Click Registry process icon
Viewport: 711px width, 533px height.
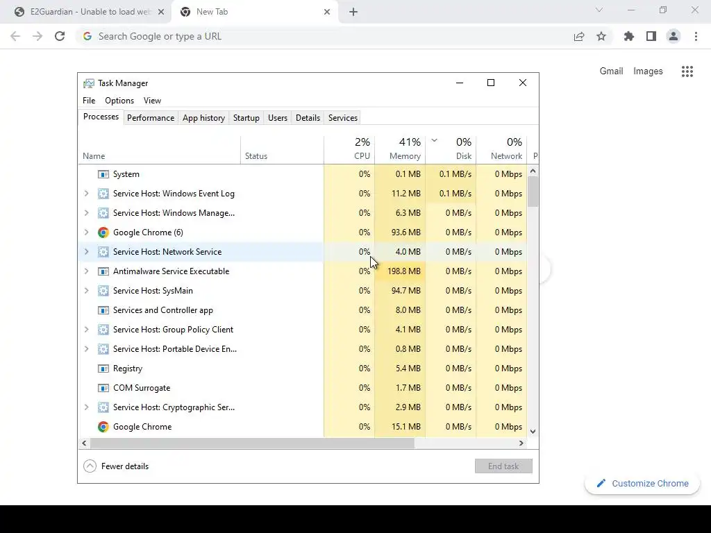pos(103,369)
